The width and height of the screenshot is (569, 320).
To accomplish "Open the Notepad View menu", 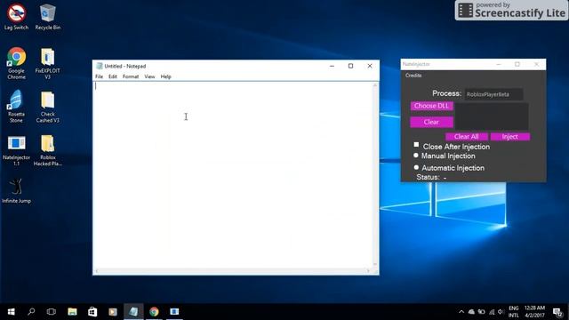I will (149, 76).
